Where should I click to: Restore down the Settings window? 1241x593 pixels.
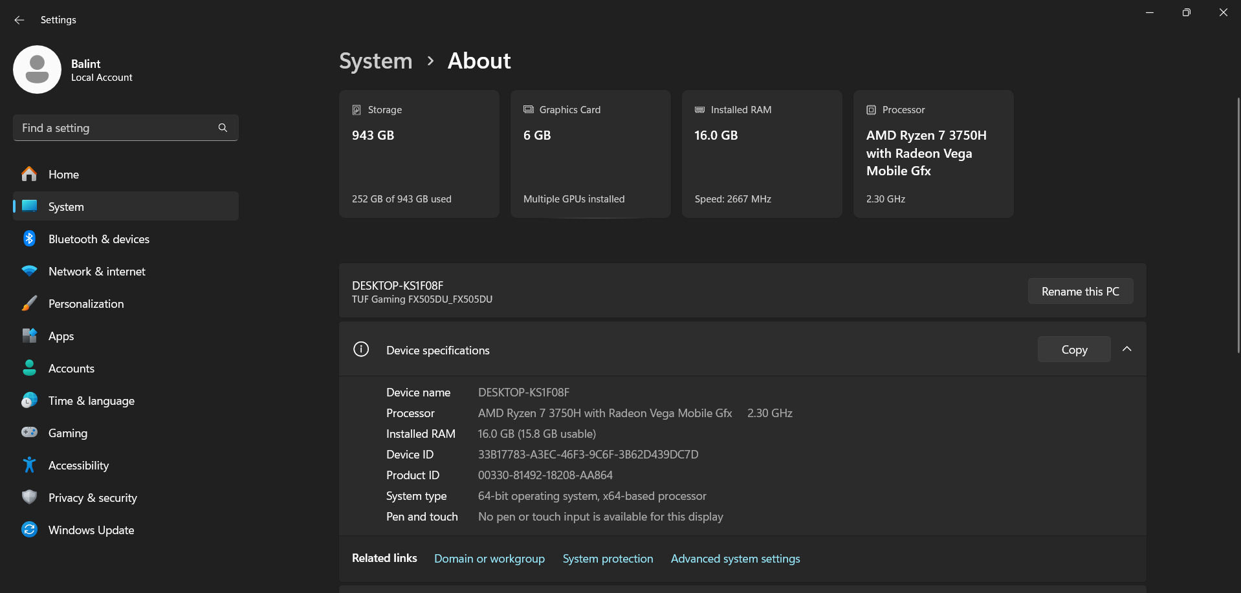1186,12
